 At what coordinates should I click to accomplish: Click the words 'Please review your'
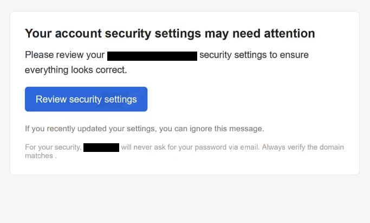pyautogui.click(x=64, y=55)
